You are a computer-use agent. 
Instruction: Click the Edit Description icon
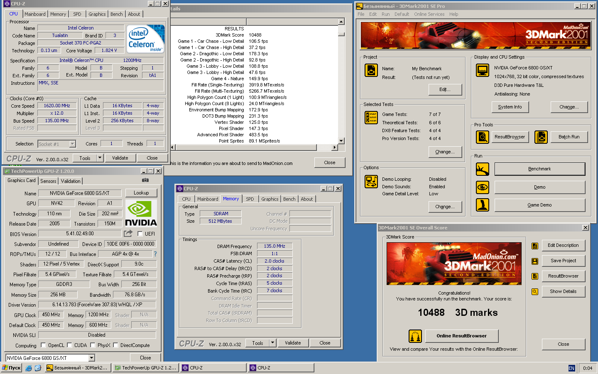[535, 246]
